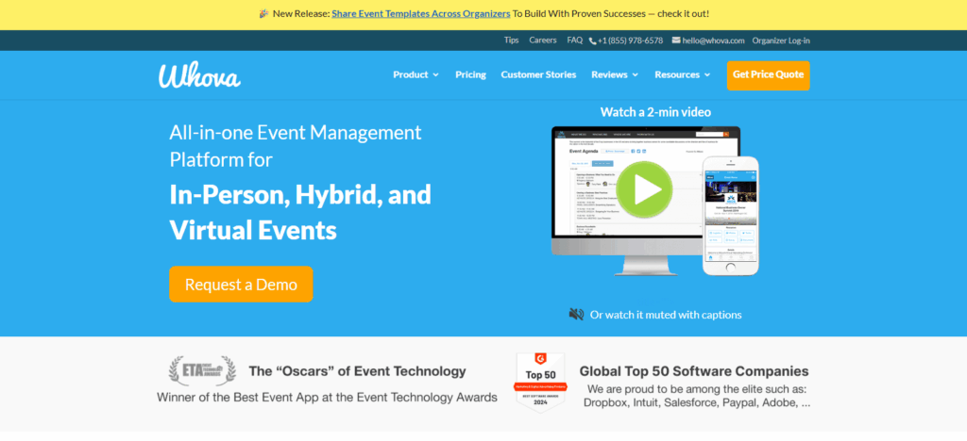Open Customer Stories in navigation
This screenshot has height=441, width=967.
[x=538, y=74]
